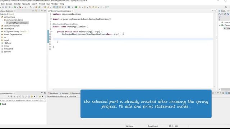The height and width of the screenshot is (129, 230).
Task: Open the External Tools dropdown arrow
Action: [x=22, y=7]
